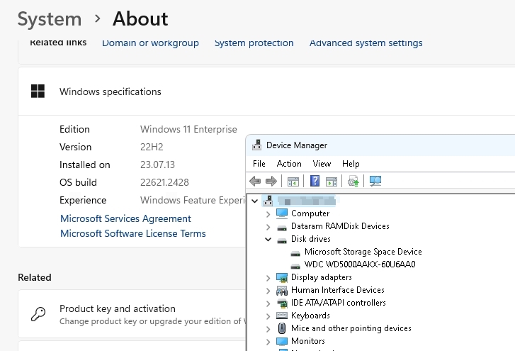Click the Installed on value 23.07.13
Screen dimensions: 515x351
click(x=157, y=165)
